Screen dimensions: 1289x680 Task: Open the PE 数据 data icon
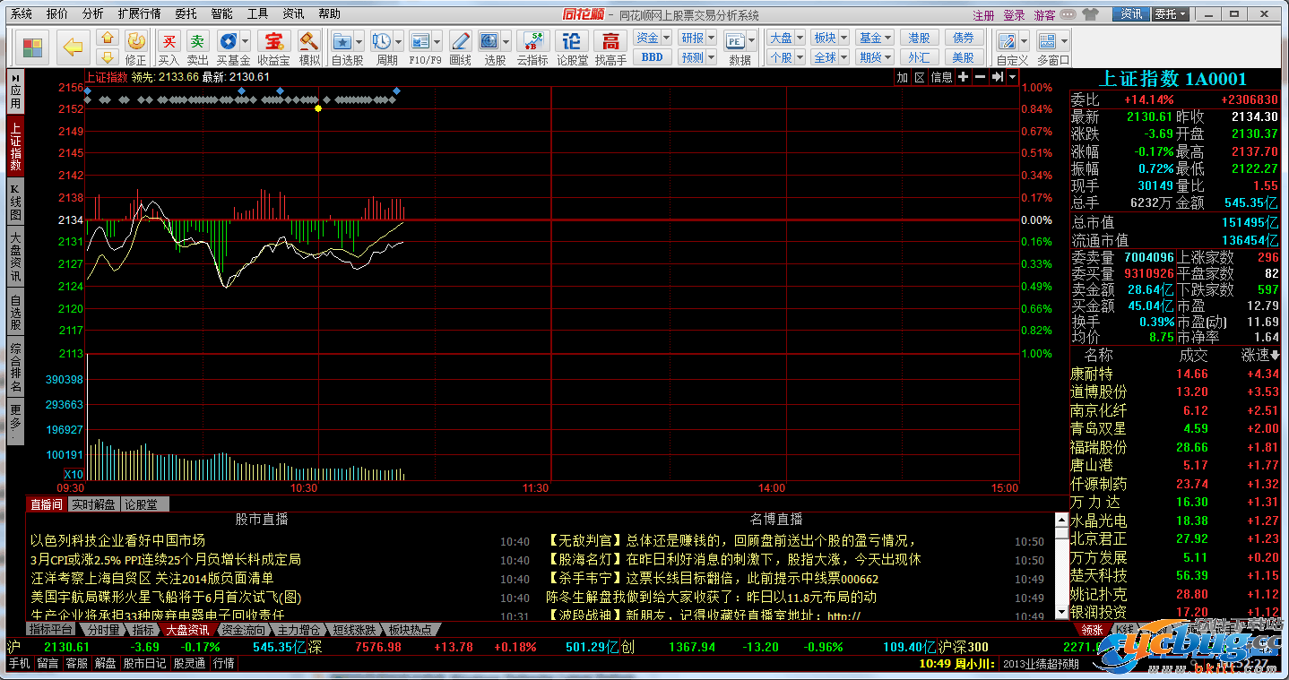(735, 40)
